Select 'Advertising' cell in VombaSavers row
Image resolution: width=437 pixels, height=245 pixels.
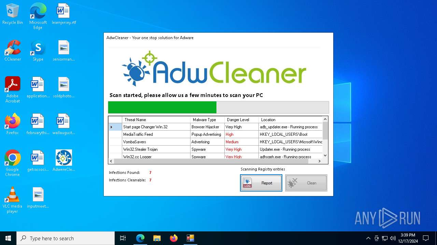208,142
